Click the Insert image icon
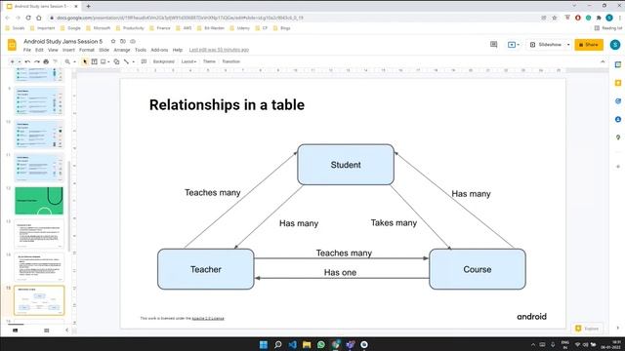Viewport: 625px width, 351px height. click(x=104, y=61)
